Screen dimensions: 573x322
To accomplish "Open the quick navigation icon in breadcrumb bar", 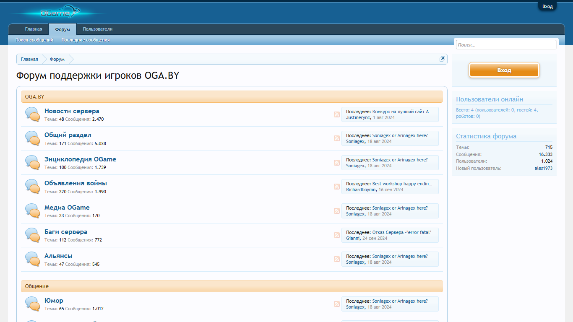I will 442,59.
